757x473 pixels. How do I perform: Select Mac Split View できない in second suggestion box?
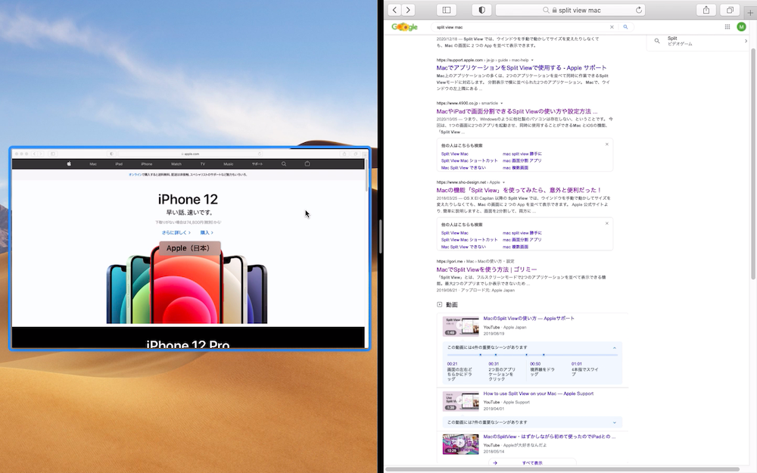[x=463, y=247]
